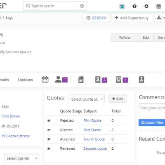This screenshot has height=165, width=165.
Task: Open the Seconds quote link
Action: click(x=95, y=148)
